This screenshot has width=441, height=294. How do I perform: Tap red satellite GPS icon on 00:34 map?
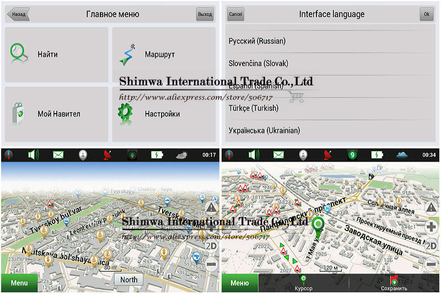click(x=327, y=155)
